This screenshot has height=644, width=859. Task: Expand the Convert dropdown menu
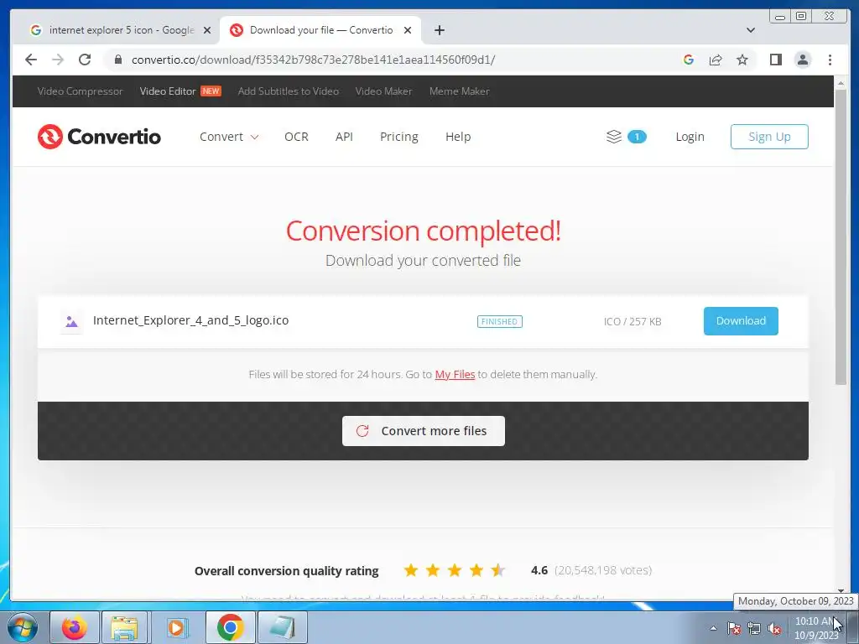229,137
